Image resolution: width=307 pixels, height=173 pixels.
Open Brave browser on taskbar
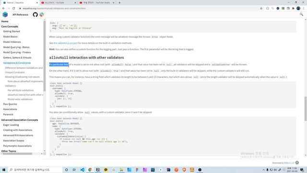pos(184,170)
